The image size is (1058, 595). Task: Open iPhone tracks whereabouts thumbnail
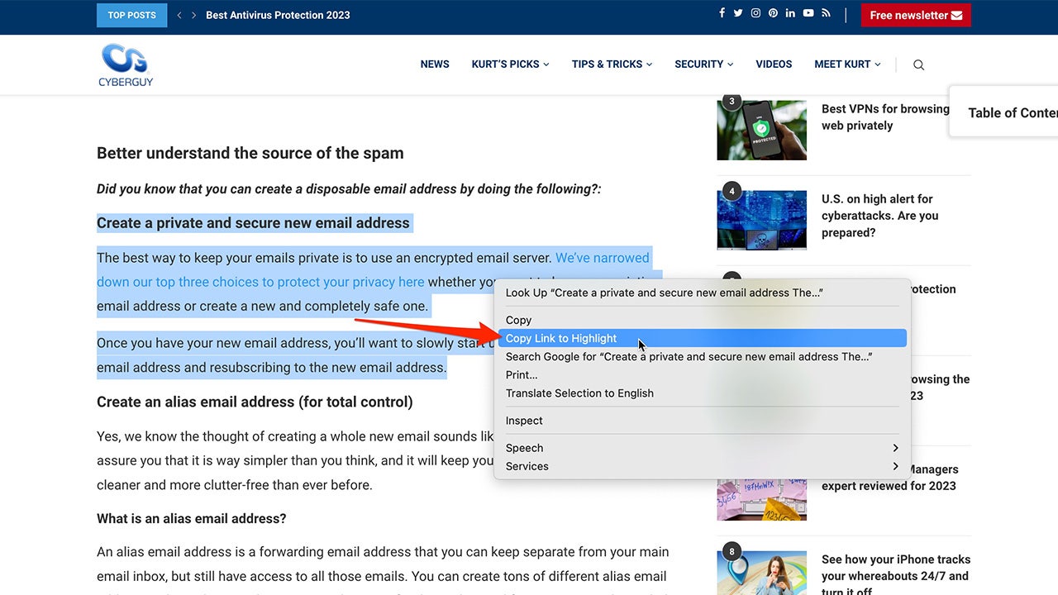pyautogui.click(x=761, y=573)
